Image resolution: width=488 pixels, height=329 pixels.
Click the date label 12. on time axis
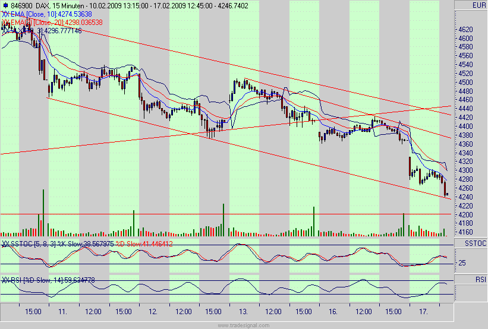click(153, 312)
